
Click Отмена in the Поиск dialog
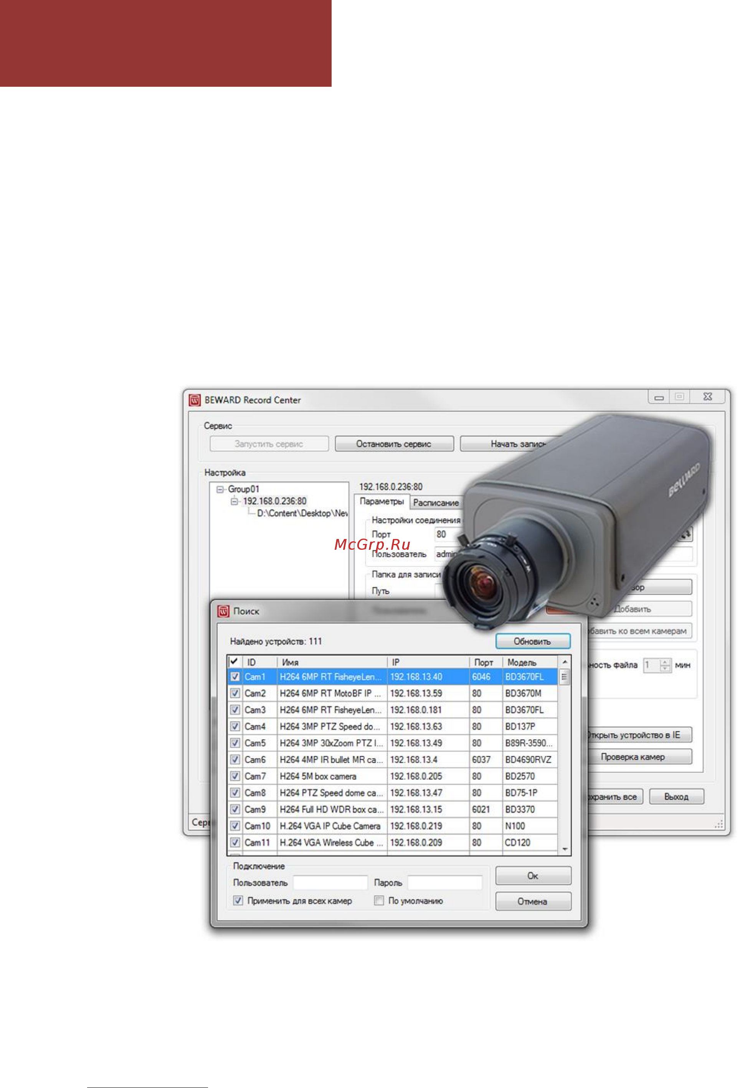(533, 902)
